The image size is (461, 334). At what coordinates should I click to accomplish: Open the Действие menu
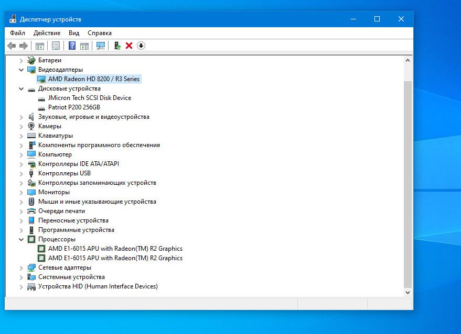coord(47,33)
